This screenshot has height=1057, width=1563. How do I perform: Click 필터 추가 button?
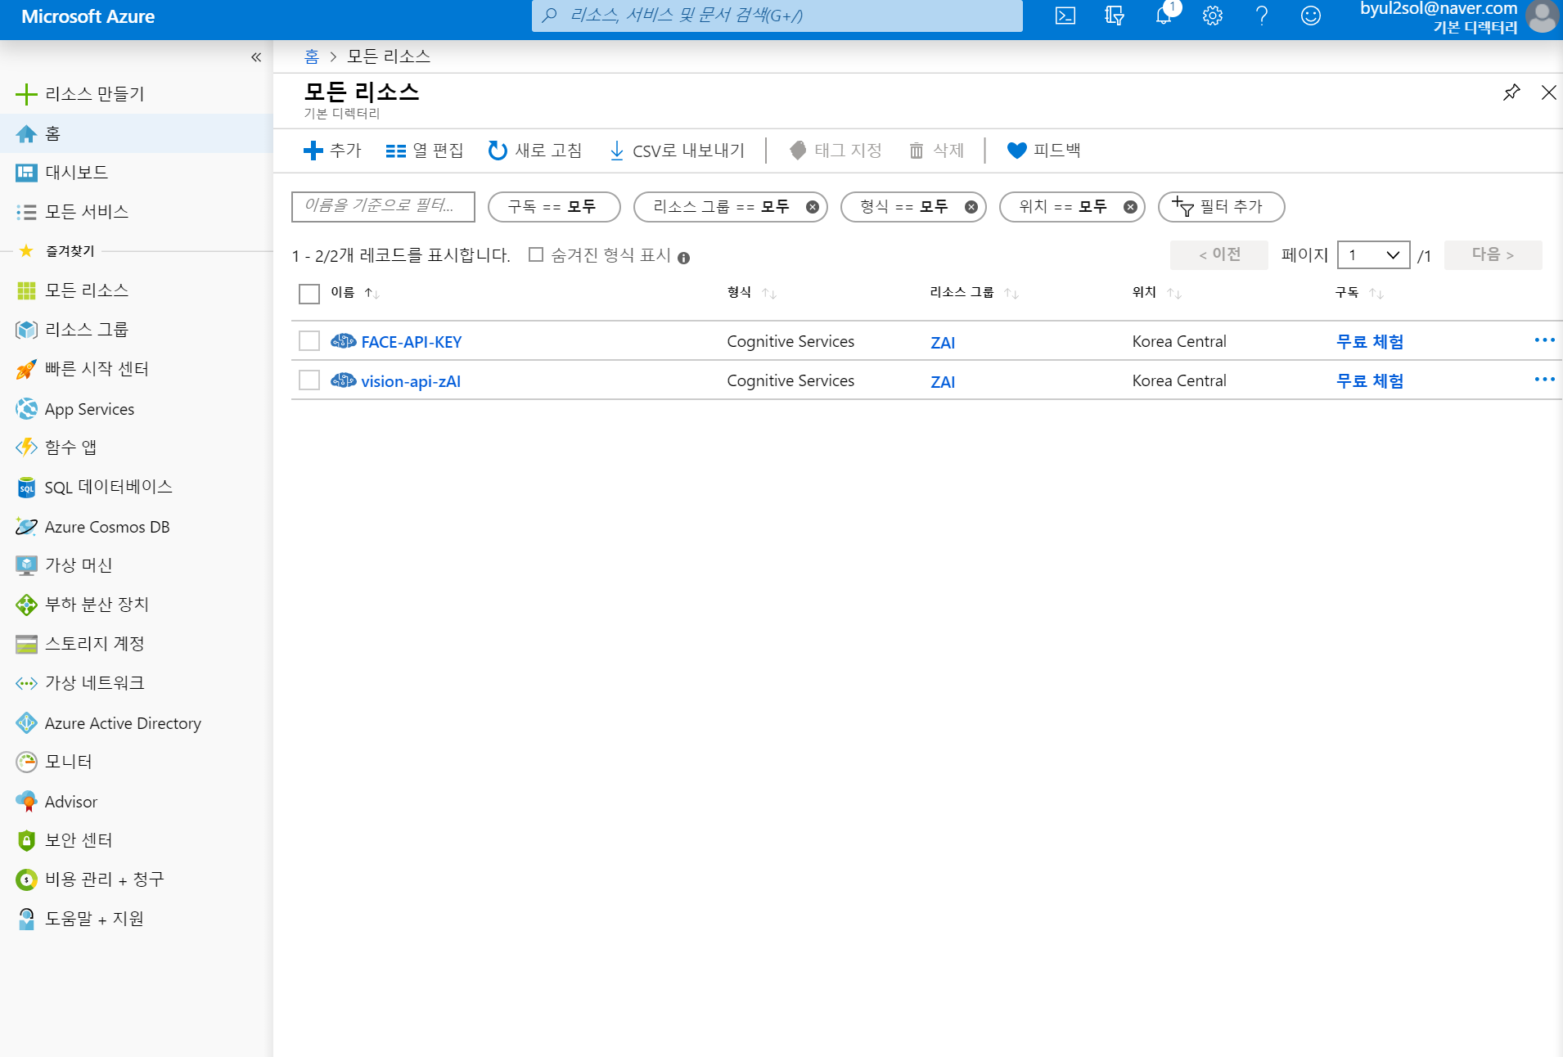pyautogui.click(x=1221, y=207)
